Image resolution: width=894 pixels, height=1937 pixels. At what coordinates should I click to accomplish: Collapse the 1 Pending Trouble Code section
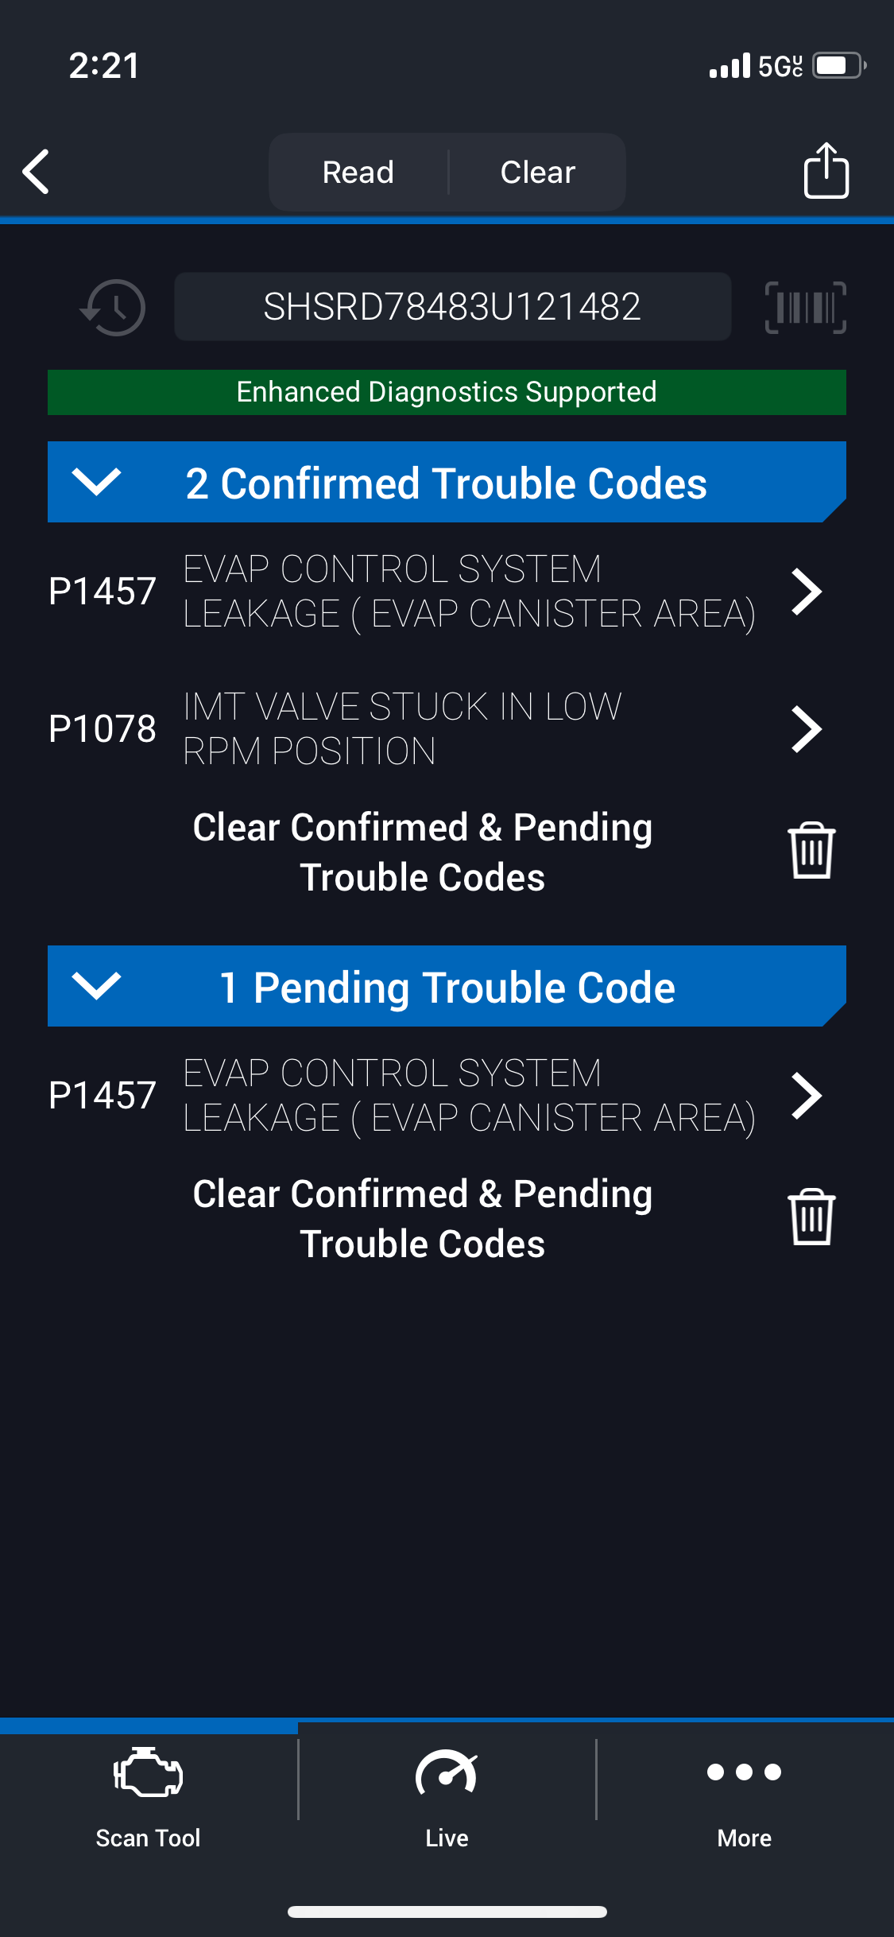[96, 986]
